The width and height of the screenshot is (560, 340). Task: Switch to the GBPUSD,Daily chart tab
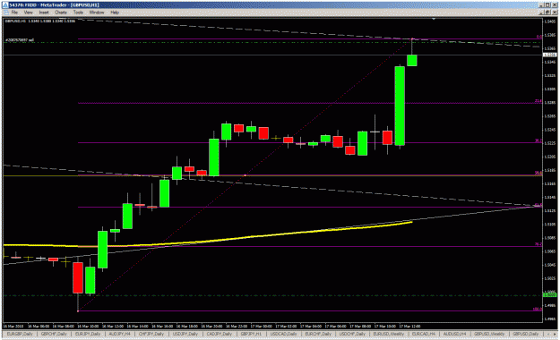(525, 334)
